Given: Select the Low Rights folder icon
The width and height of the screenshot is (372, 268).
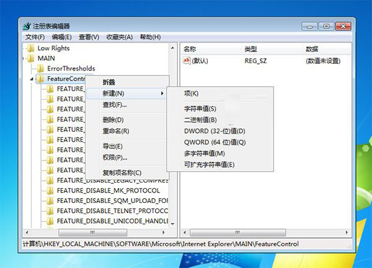Looking at the screenshot, I should 30,48.
